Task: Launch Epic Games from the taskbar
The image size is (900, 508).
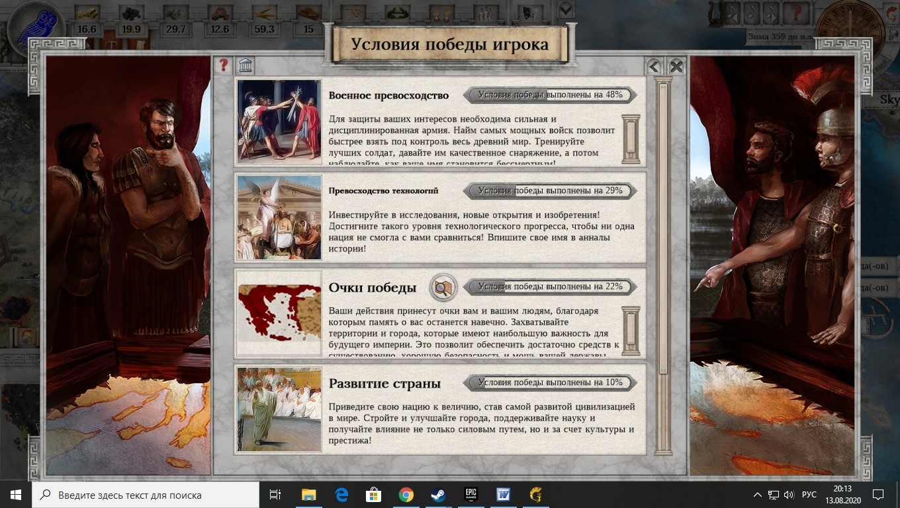Action: click(471, 495)
